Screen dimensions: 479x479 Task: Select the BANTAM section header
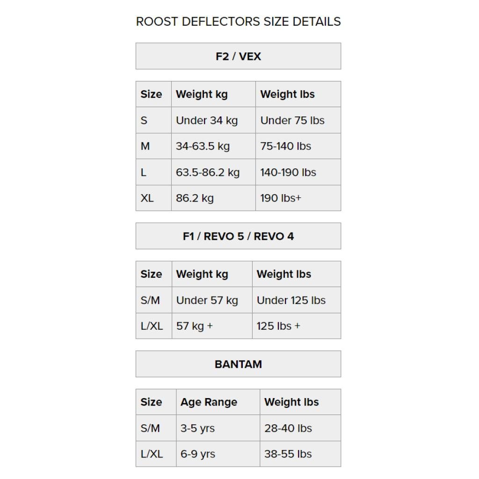238,364
